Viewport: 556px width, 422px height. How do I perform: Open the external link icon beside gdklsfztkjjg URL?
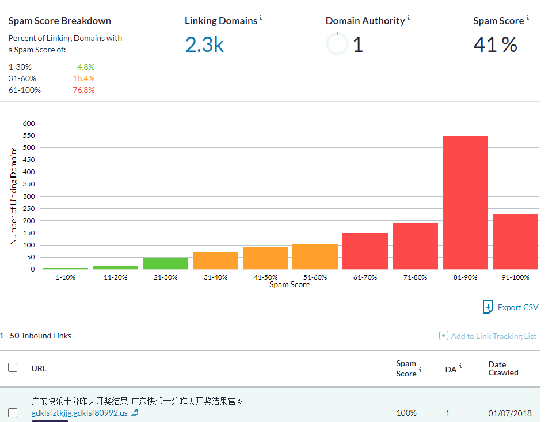[134, 412]
